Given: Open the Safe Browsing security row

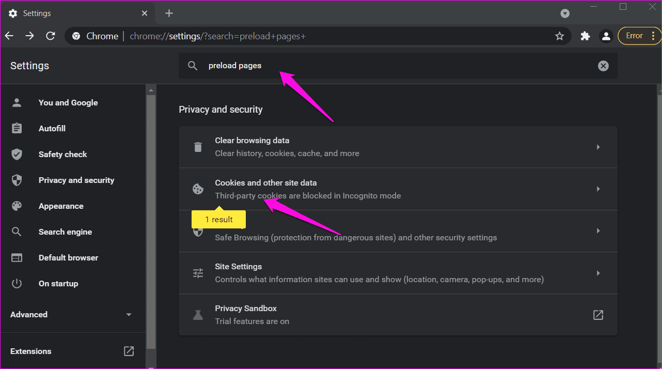Looking at the screenshot, I should coord(398,231).
